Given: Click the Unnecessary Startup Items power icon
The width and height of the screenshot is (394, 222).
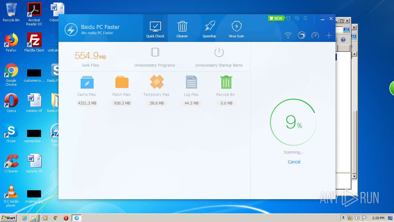Looking at the screenshot, I should pos(219,52).
